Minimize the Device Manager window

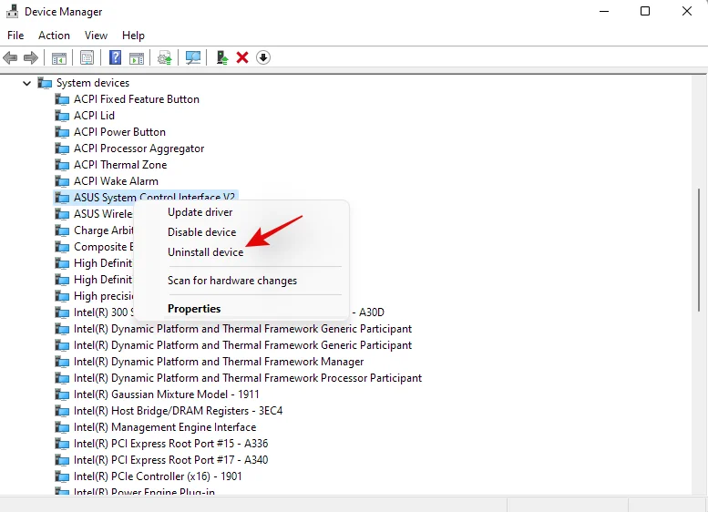coord(604,11)
